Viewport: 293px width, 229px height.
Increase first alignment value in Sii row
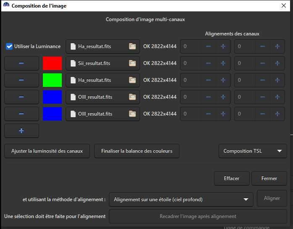(223, 63)
